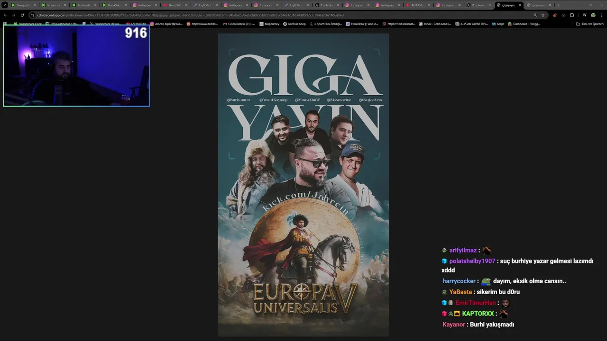Screen dimensions: 607x341
Task: Close the Deniz Yıldız tab
Action: click(186, 5)
